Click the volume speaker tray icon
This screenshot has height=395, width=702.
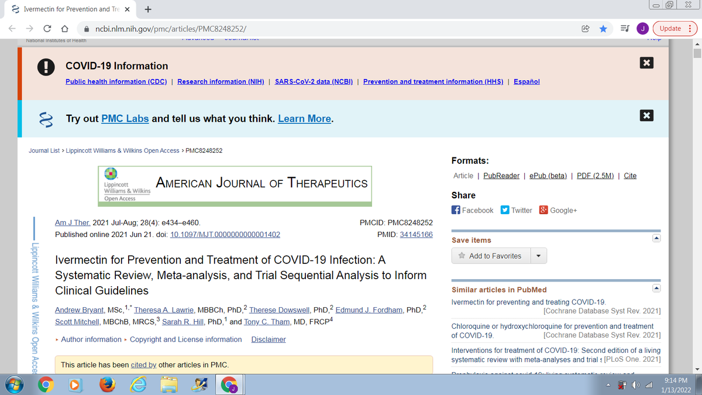click(x=635, y=386)
